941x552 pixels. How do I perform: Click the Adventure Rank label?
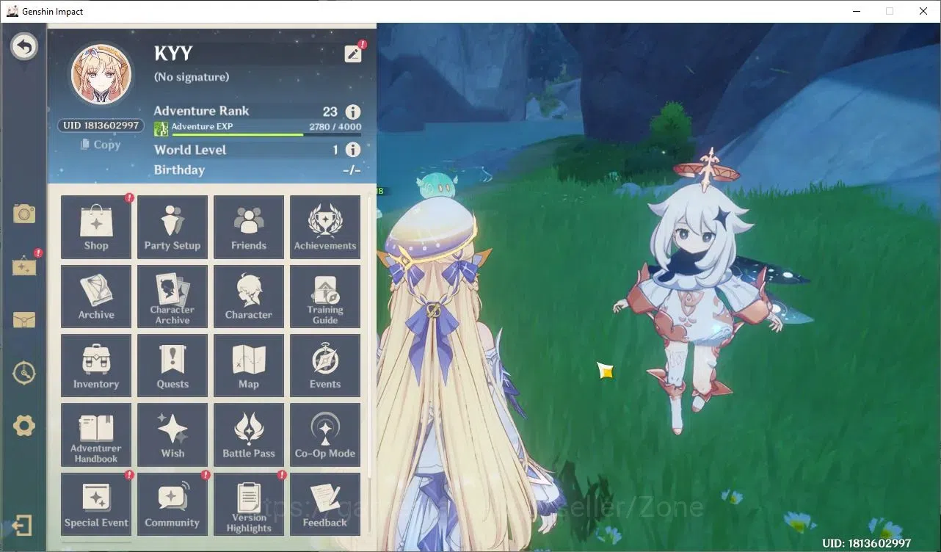(201, 111)
